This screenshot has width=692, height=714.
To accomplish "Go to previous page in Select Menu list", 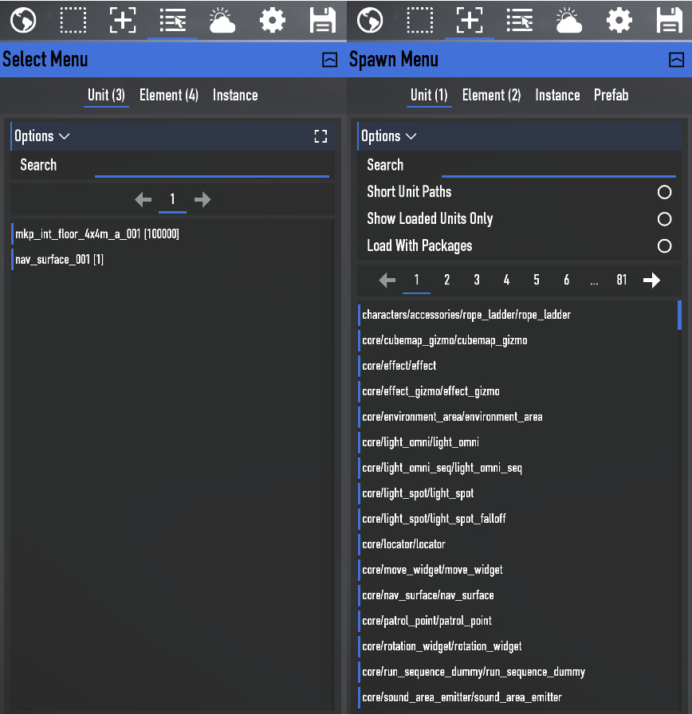I will tap(144, 199).
